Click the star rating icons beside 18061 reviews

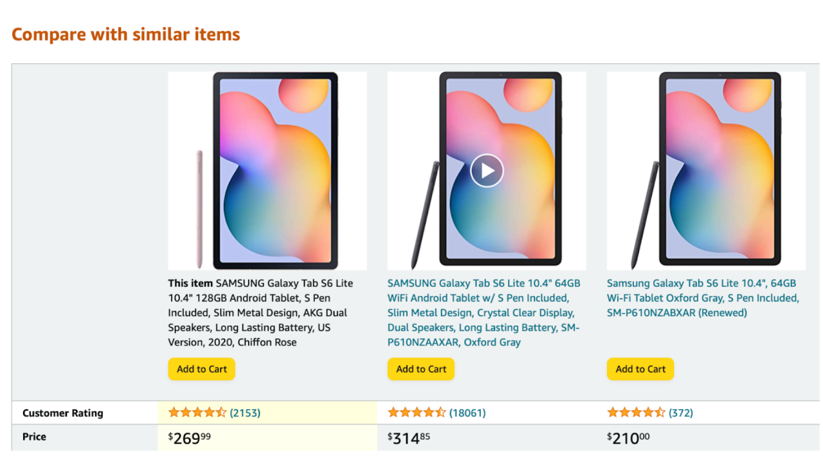pos(417,413)
